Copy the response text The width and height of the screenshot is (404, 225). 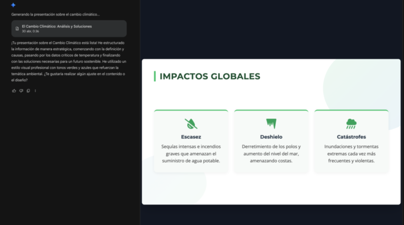tap(28, 91)
